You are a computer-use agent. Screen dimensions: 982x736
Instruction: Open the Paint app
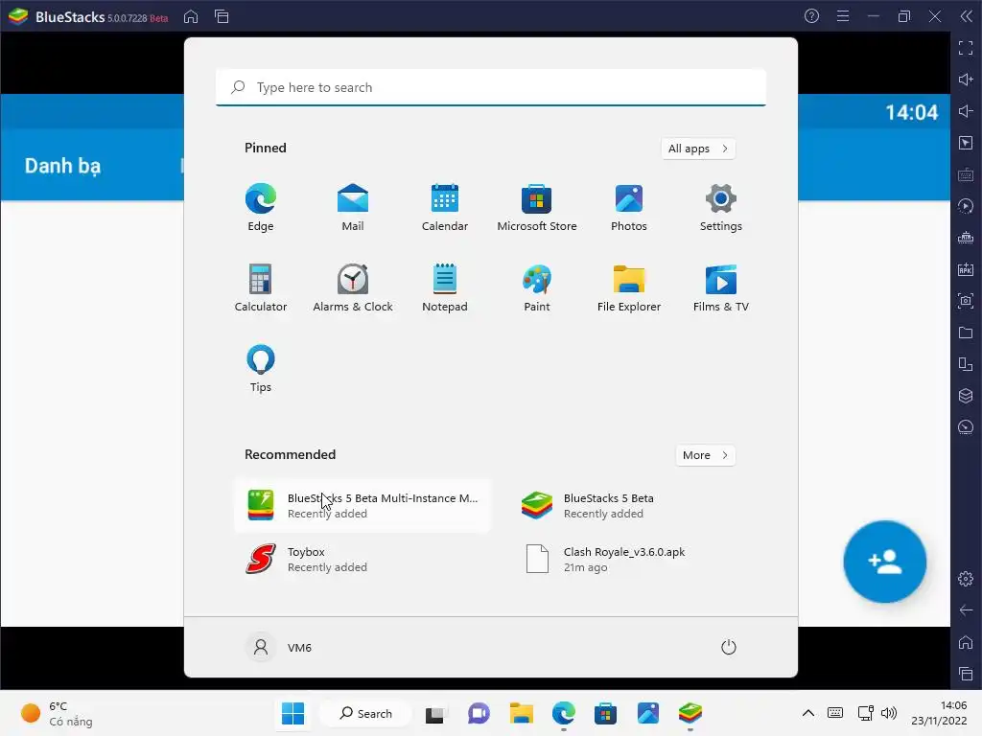tap(537, 287)
